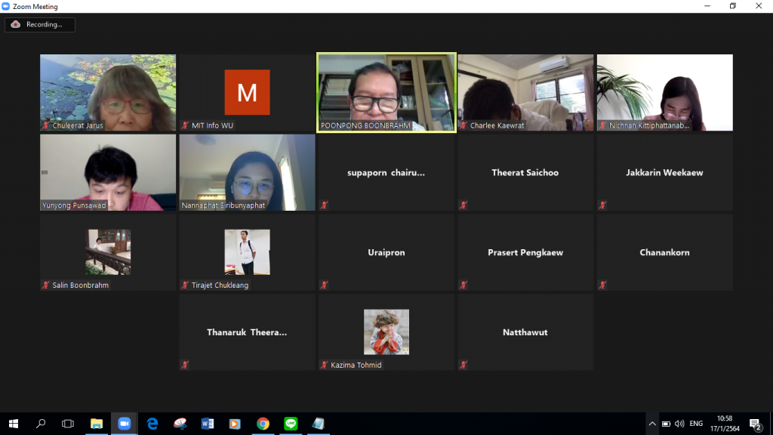The image size is (773, 435).
Task: Click the Prasert Pengkaew participant name
Action: (525, 252)
